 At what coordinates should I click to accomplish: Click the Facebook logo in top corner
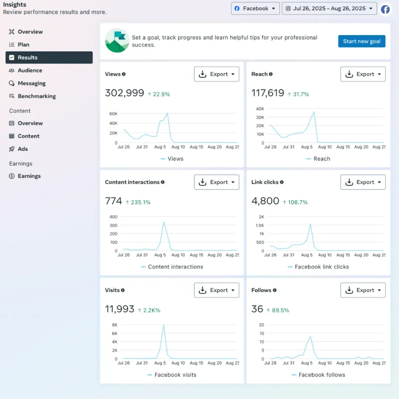pos(385,9)
